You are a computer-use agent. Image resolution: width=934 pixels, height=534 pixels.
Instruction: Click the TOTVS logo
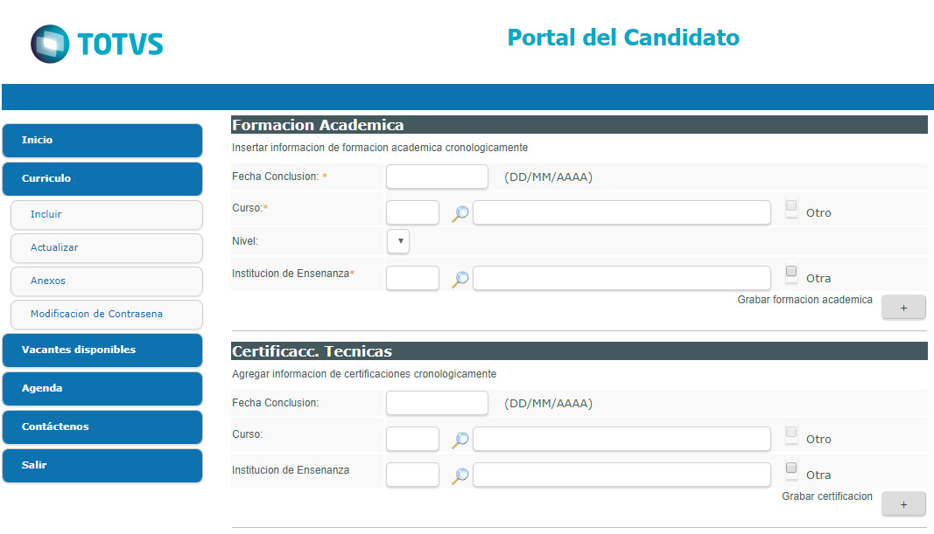pyautogui.click(x=97, y=44)
